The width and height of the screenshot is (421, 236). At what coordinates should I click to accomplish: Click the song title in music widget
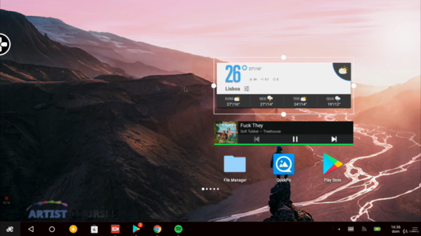click(251, 125)
